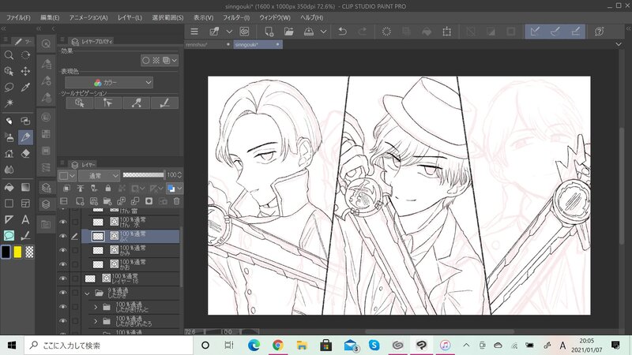The width and height of the screenshot is (632, 355).
Task: Open the 編集(E) menu
Action: pyautogui.click(x=50, y=17)
